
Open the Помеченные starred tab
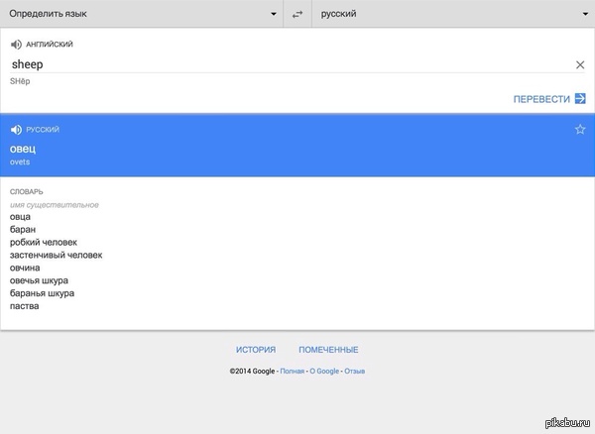(x=328, y=350)
